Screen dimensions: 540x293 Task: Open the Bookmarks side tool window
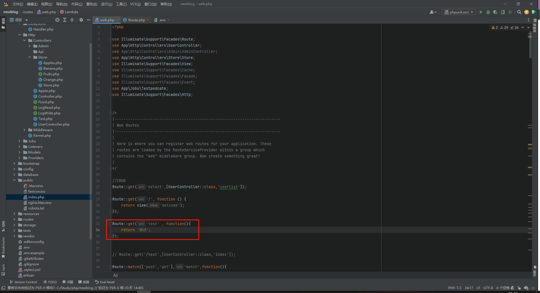(x=3, y=247)
